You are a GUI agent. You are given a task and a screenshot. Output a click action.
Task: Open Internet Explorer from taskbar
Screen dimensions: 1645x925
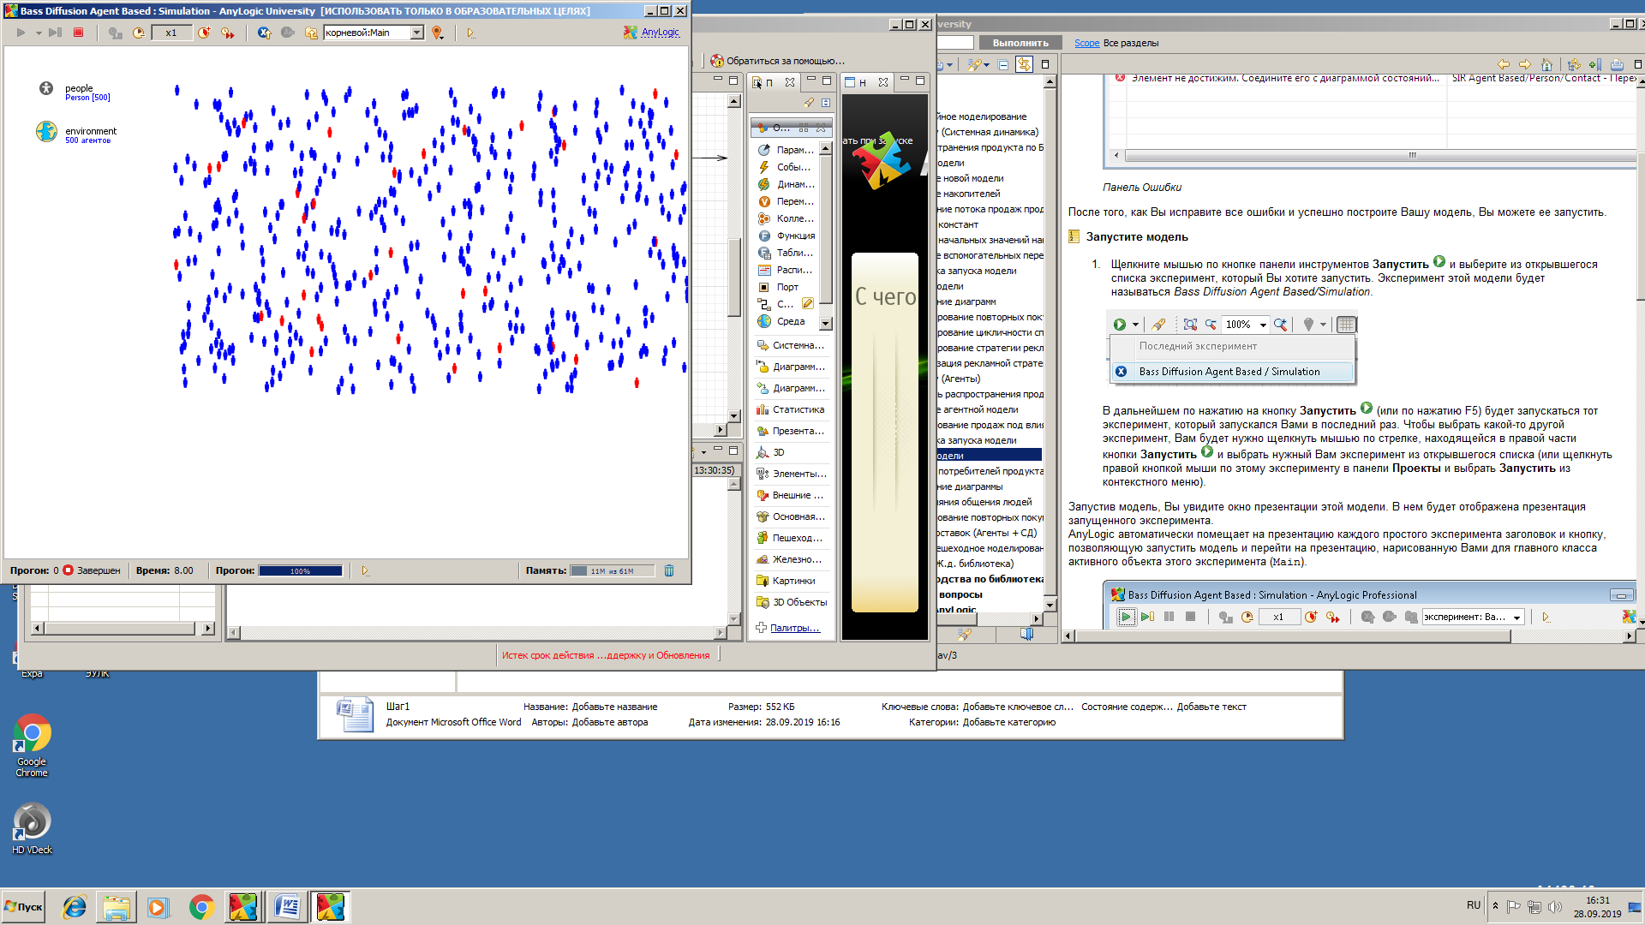[x=75, y=906]
